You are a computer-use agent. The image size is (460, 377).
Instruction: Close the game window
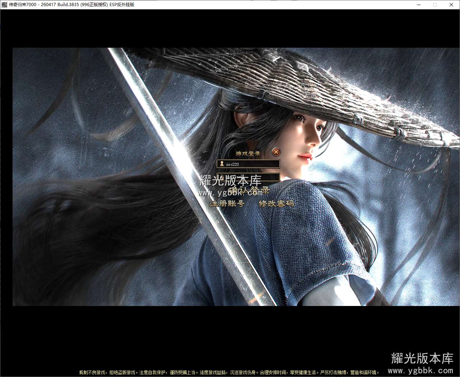pos(451,5)
